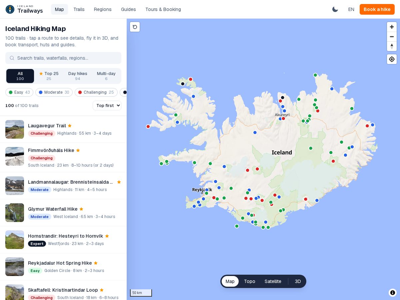Click the star beside Skaftafell: Kristínartindar Loop
The height and width of the screenshot is (300, 400).
[x=102, y=290]
